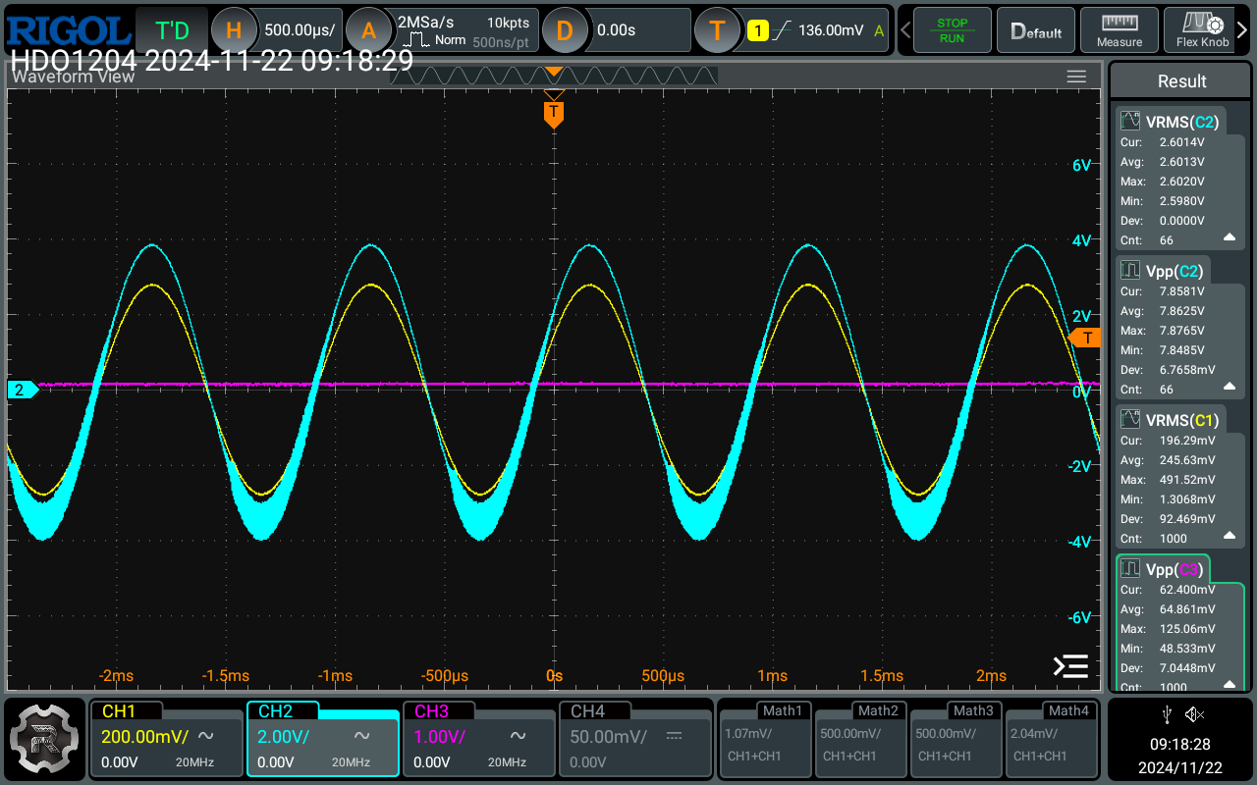Screen dimensions: 1257x785
Task: Open the Math3 panel
Action: [956, 738]
